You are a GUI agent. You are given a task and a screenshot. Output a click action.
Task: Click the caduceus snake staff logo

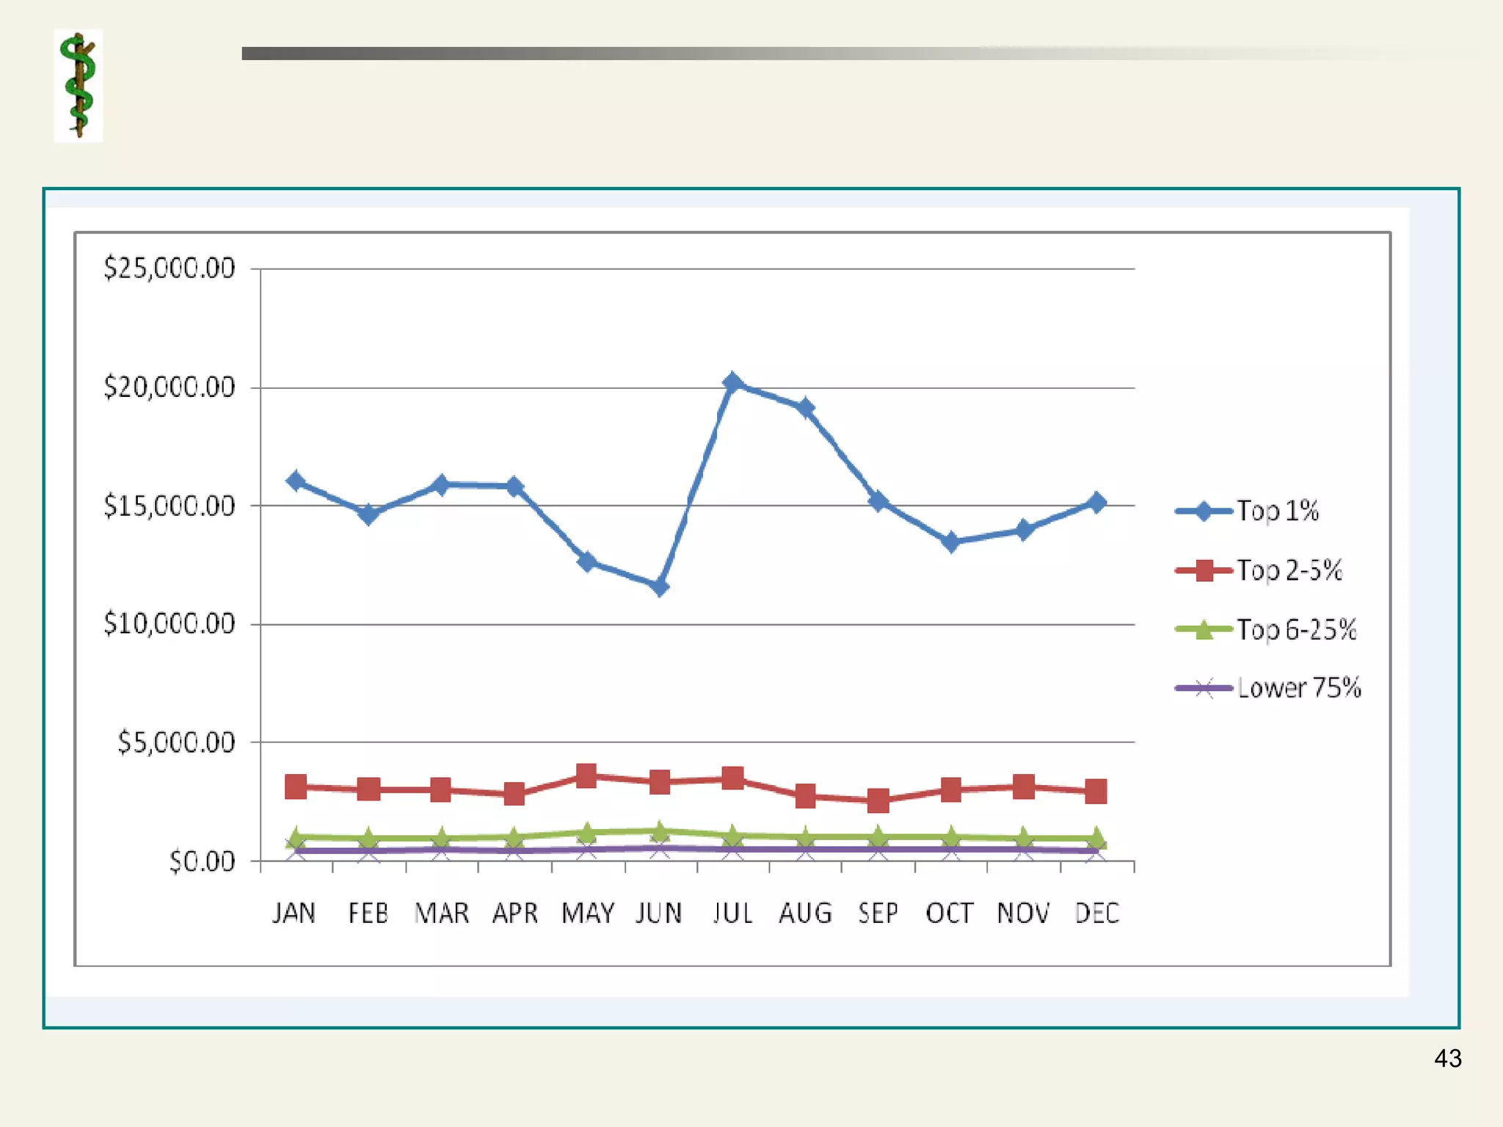pyautogui.click(x=79, y=86)
